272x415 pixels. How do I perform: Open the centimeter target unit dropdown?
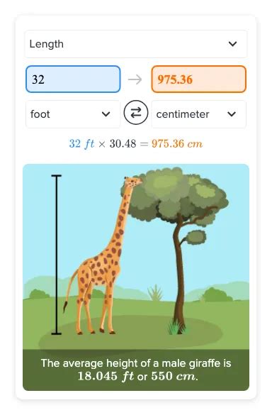coord(199,114)
